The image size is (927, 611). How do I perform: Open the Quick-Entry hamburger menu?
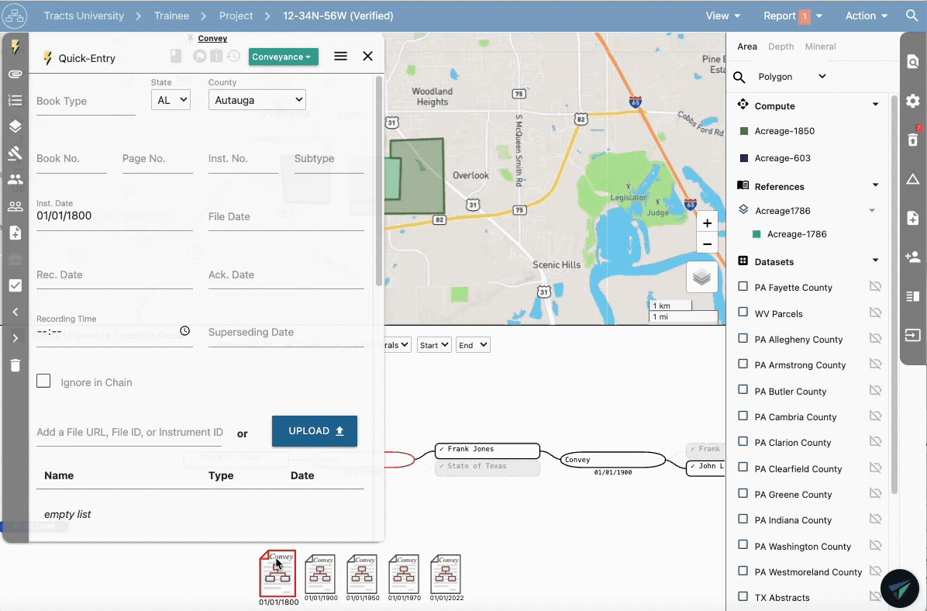coord(340,57)
